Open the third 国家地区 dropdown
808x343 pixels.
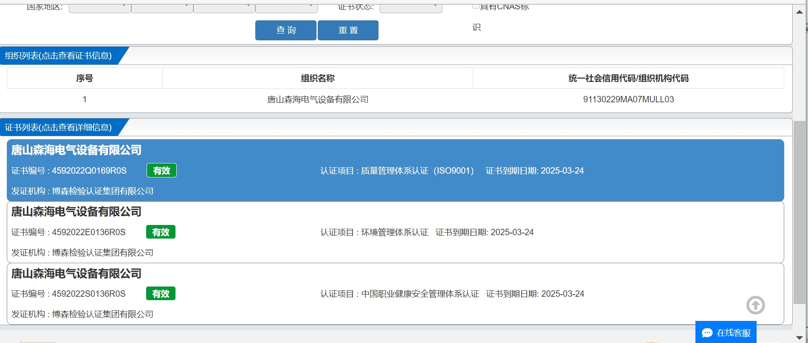tap(224, 8)
